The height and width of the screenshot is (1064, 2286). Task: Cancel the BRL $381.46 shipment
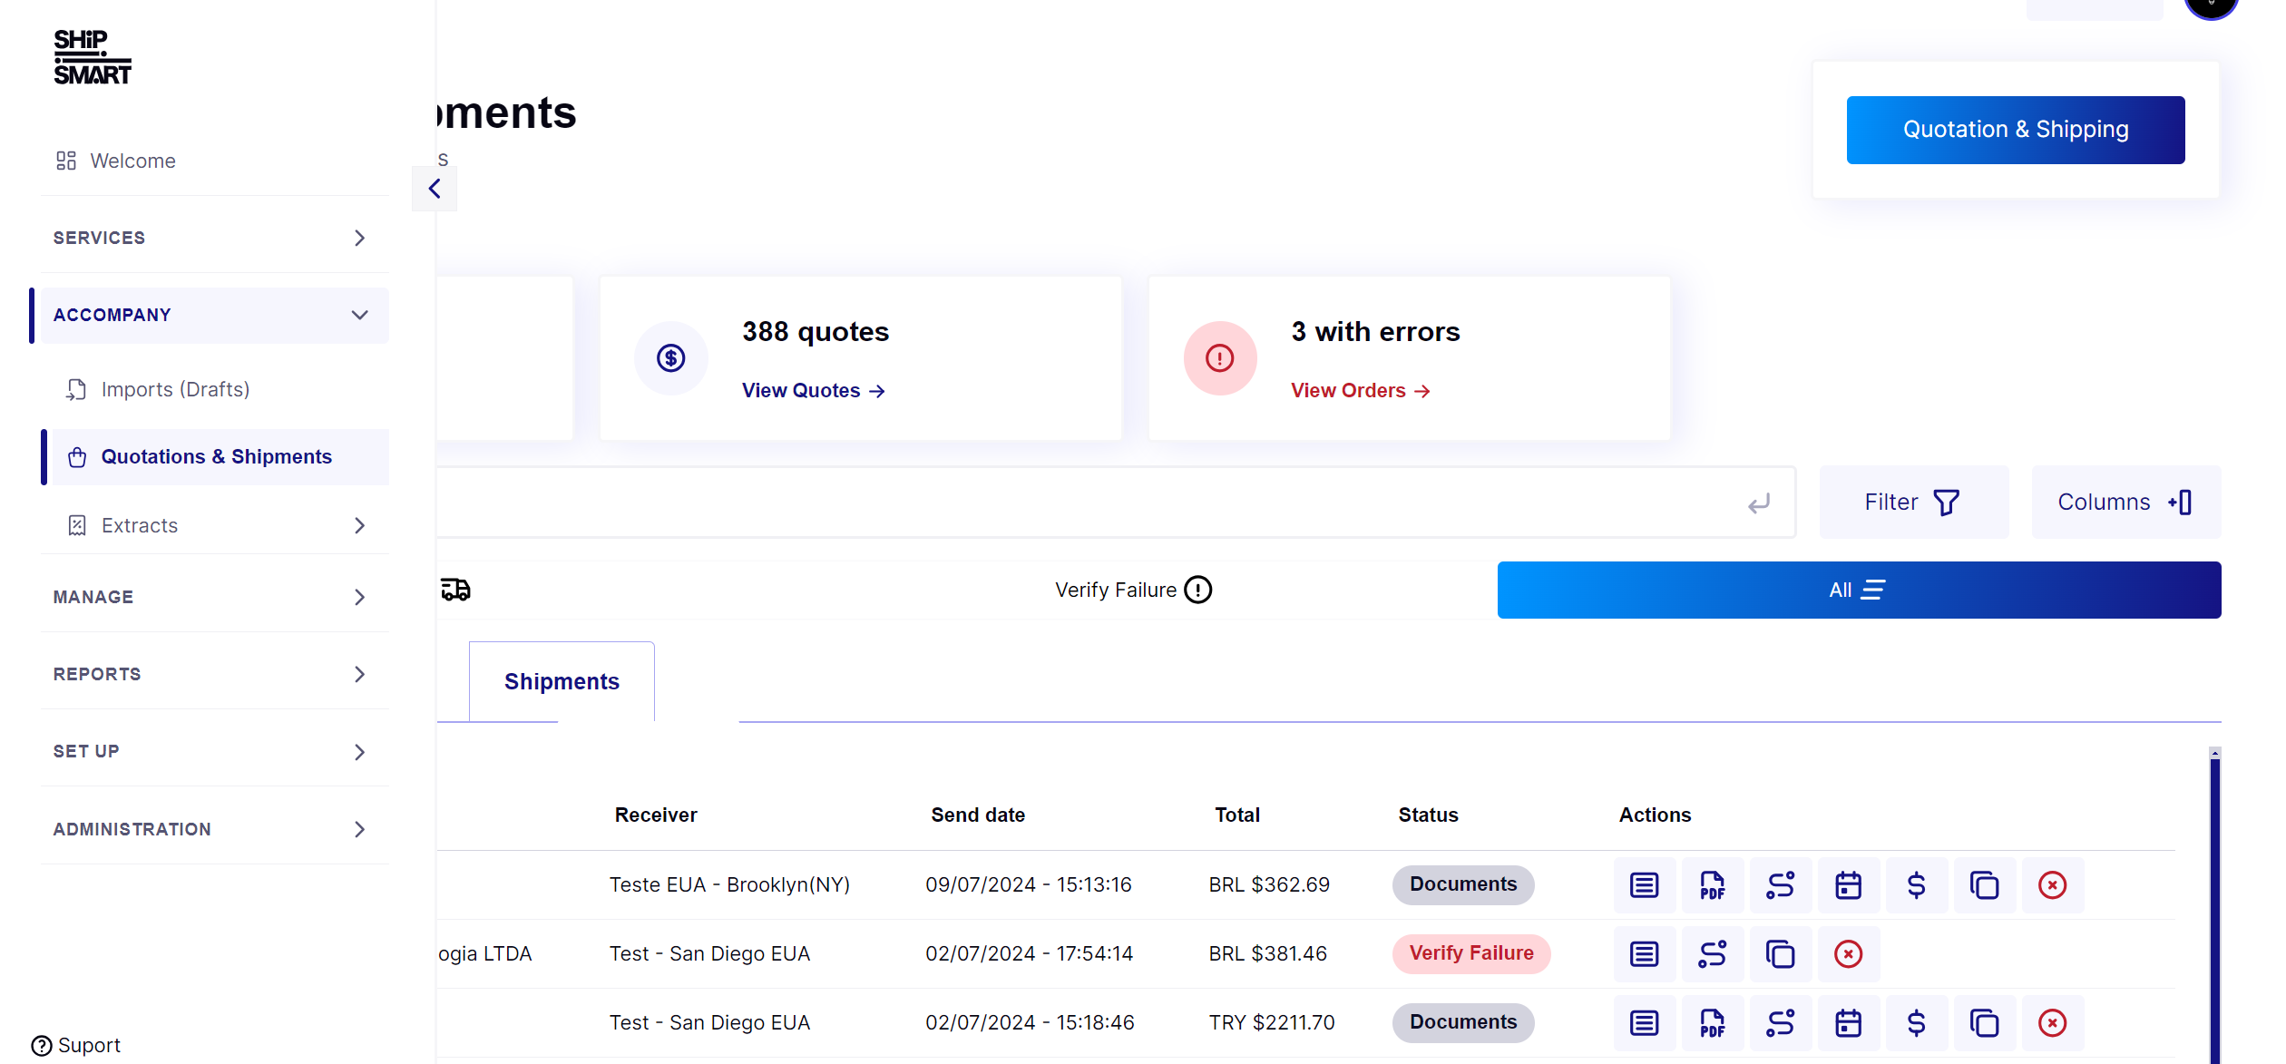pos(1848,954)
